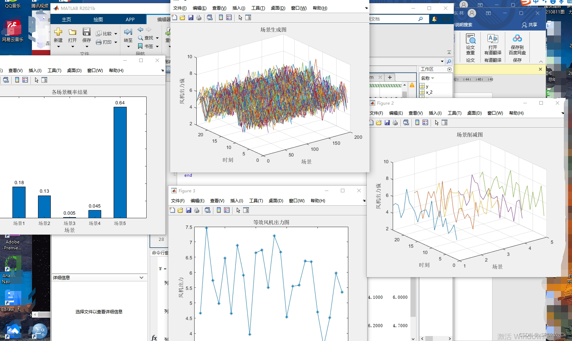The width and height of the screenshot is (572, 341).
Task: Open the 书签 dropdown arrow in MATLAB
Action: (157, 46)
